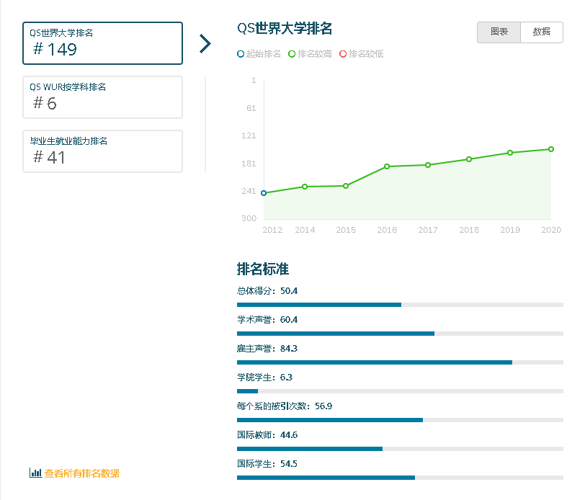The image size is (585, 500).
Task: Click the 2018 data point on the chart
Action: pos(468,159)
